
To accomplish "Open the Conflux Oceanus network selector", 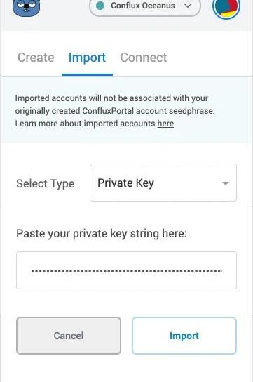I will pos(145,7).
